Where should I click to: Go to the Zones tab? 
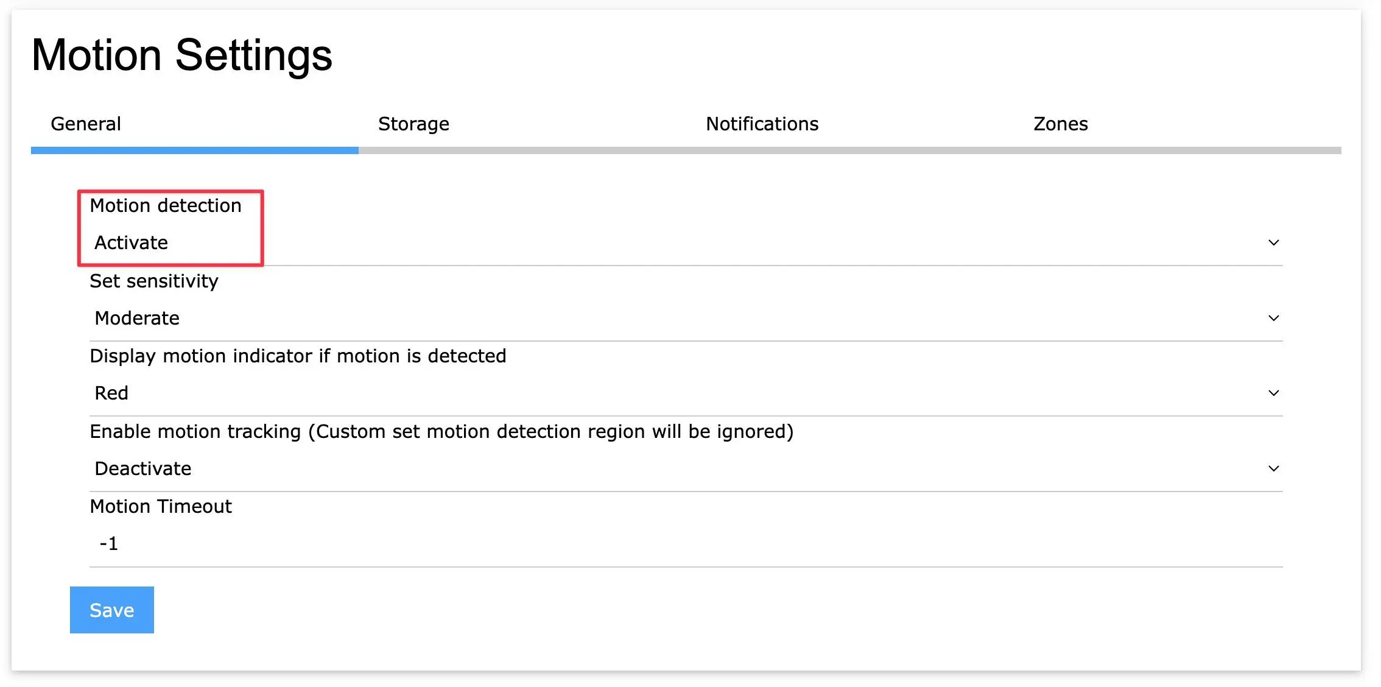click(1060, 124)
